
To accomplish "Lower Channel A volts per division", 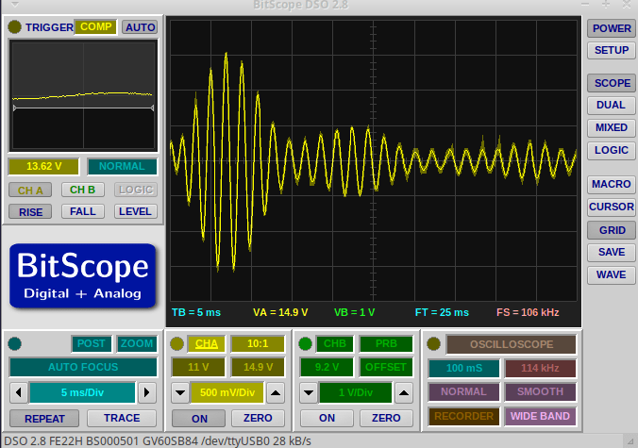I will tap(180, 393).
